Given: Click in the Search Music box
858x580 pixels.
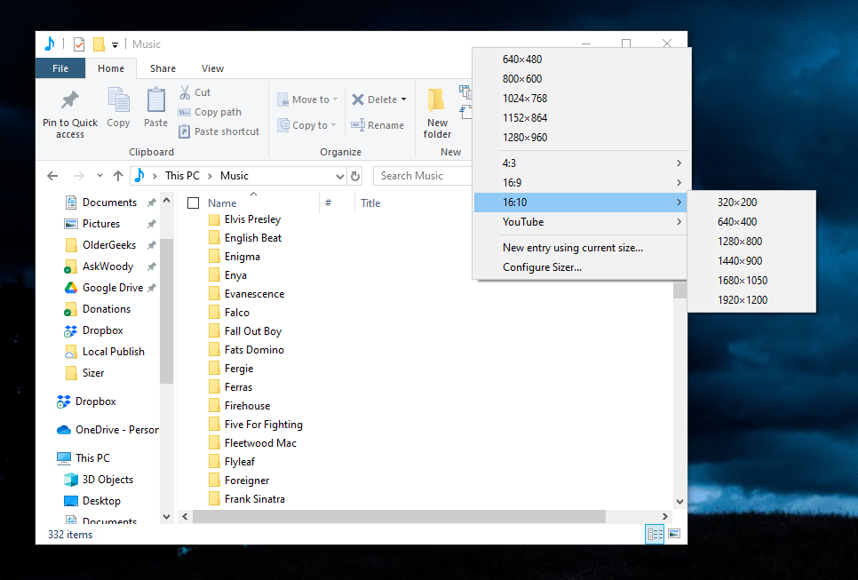Looking at the screenshot, I should point(421,176).
